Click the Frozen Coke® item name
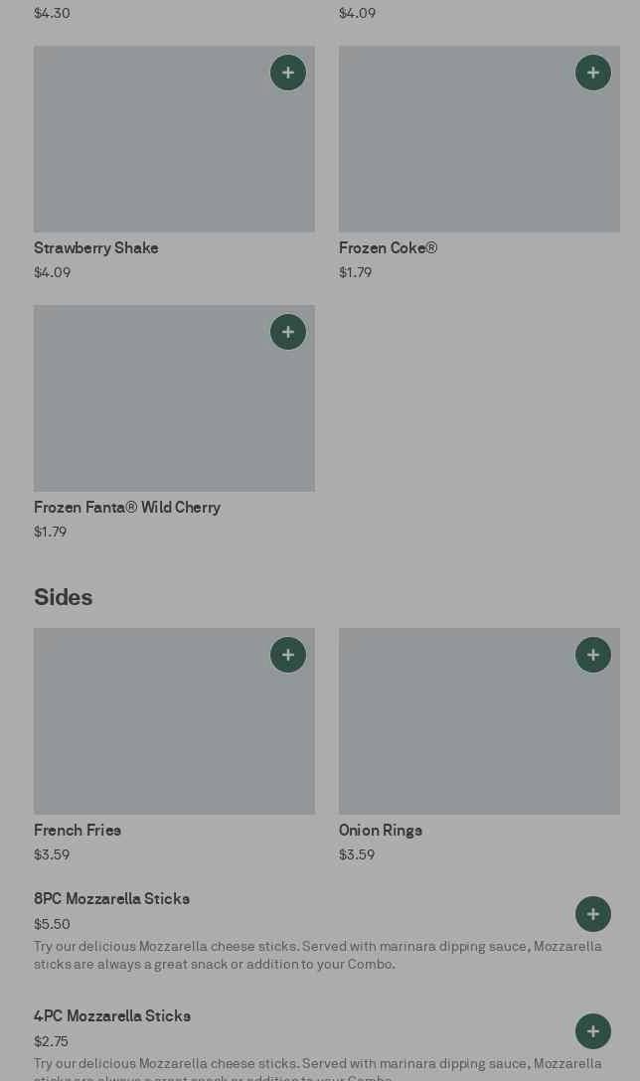640x1081 pixels. click(x=388, y=248)
